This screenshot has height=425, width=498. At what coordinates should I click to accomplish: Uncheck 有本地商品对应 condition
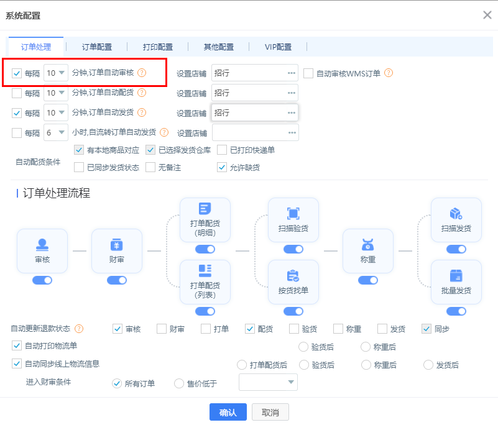pos(79,150)
